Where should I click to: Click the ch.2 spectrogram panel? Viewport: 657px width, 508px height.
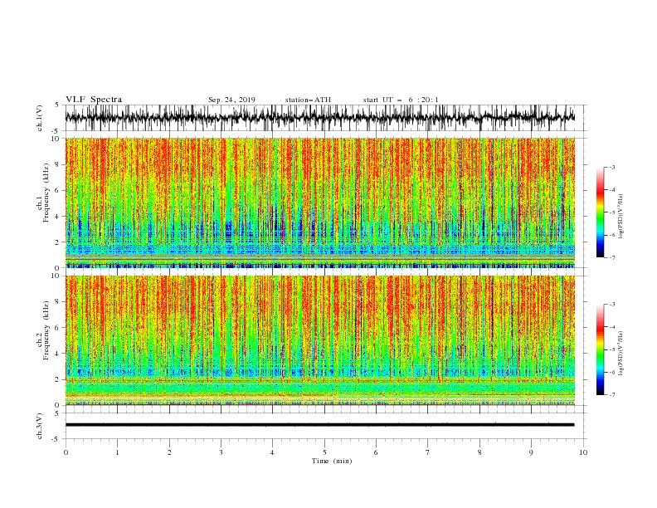pos(320,340)
